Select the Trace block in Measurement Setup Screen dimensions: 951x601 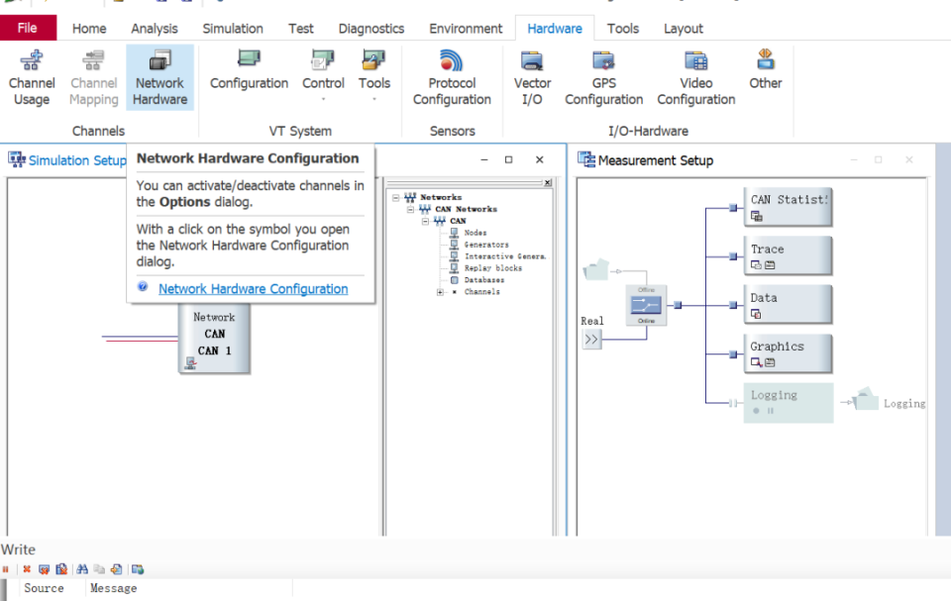coord(788,255)
